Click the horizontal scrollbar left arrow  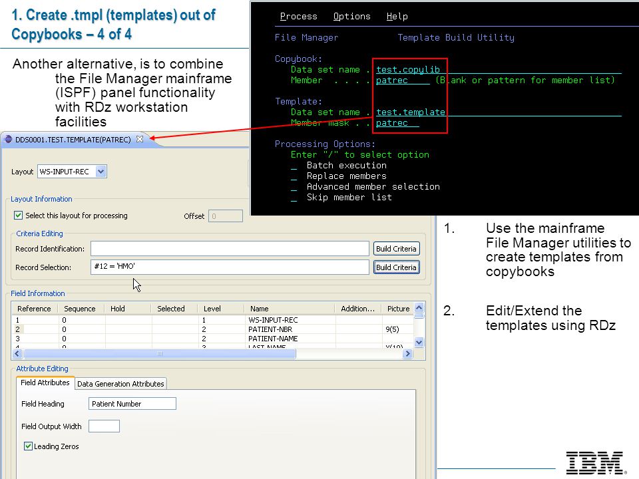click(17, 353)
